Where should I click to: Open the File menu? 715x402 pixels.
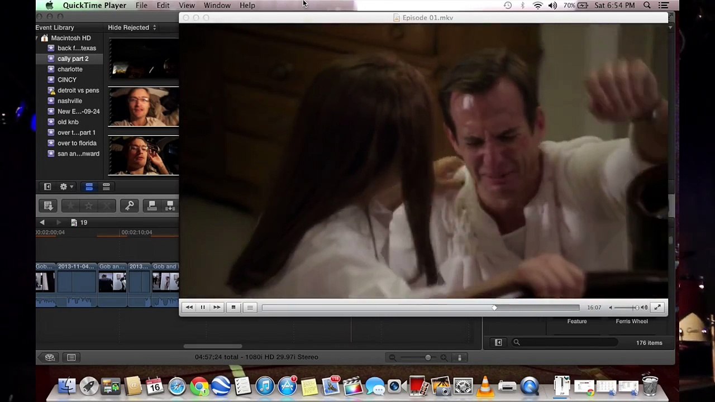tap(141, 6)
